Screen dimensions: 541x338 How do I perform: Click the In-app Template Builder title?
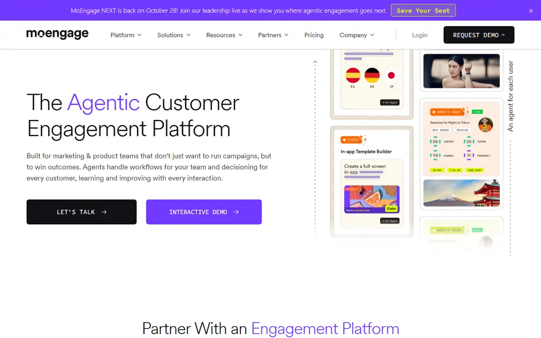tap(366, 152)
